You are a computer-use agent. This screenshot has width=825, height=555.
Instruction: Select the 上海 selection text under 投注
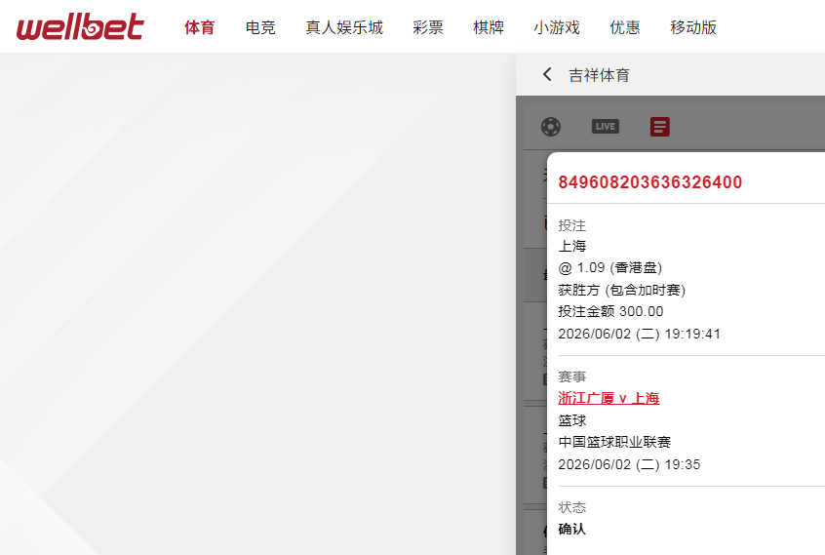571,246
